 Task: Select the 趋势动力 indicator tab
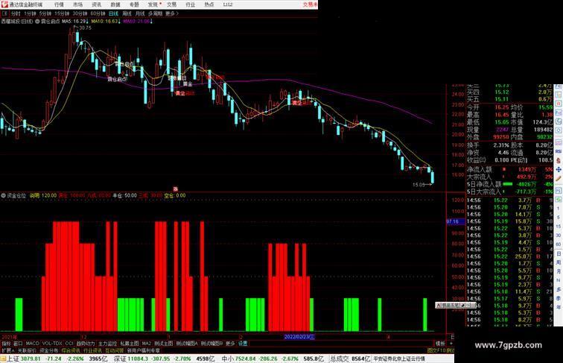pos(86,344)
